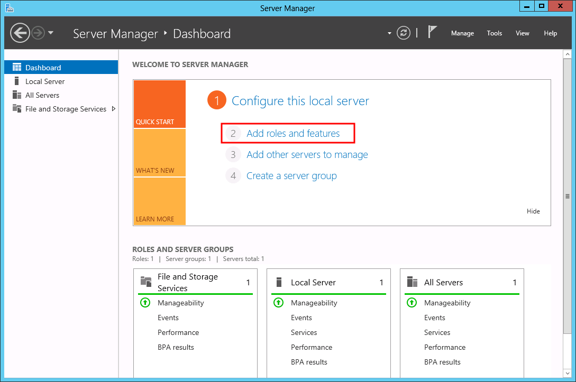
Task: Click the refresh icon in header
Action: 404,33
